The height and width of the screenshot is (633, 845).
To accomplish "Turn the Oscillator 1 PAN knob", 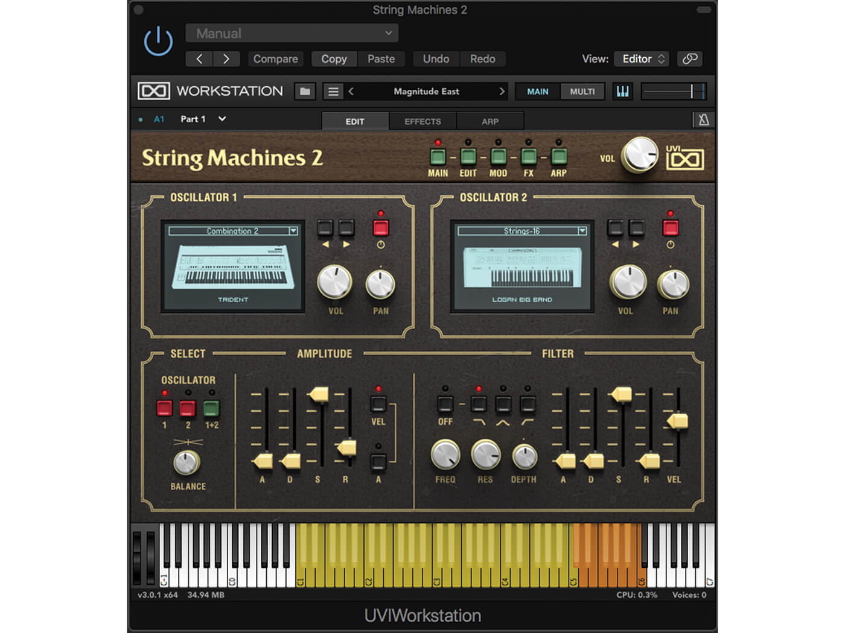I will pos(380,284).
